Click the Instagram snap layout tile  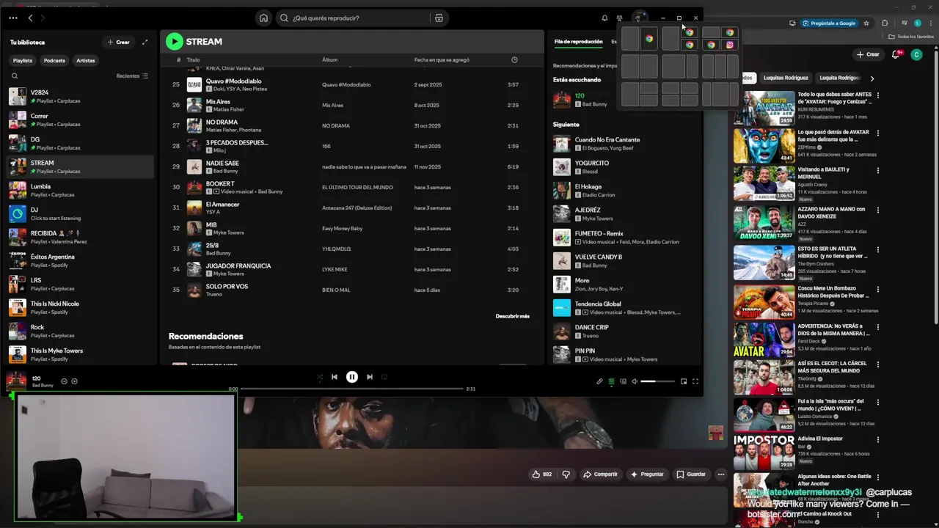[729, 45]
